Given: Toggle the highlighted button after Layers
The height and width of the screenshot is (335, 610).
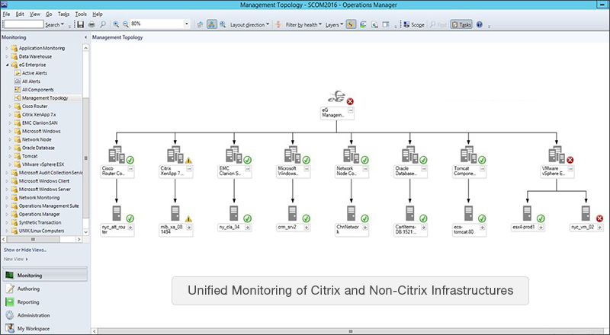Looking at the screenshot, I should coord(351,24).
